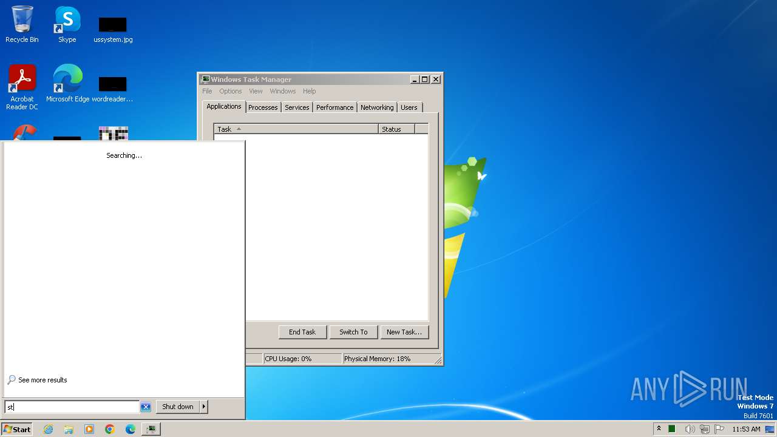This screenshot has height=437, width=777.
Task: Sort by the Task column header
Action: tap(296, 129)
